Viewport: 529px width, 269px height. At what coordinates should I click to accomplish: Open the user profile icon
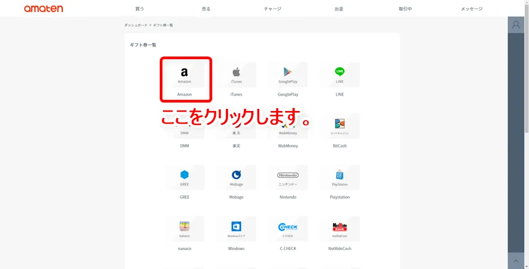tap(516, 25)
